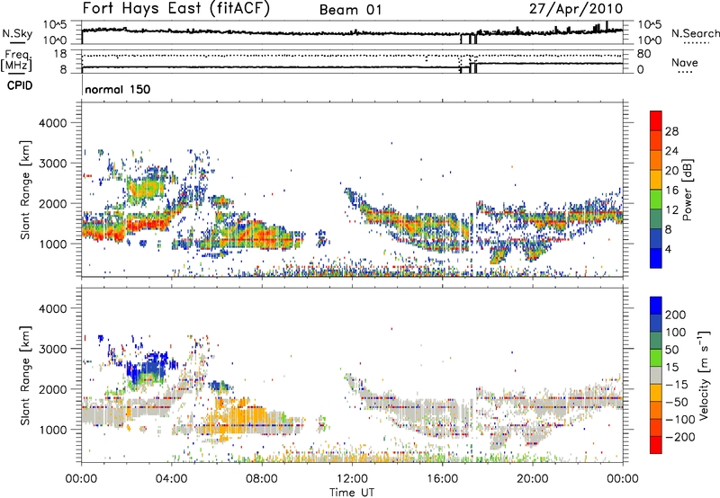Click the 'Nave' legend label

point(684,62)
